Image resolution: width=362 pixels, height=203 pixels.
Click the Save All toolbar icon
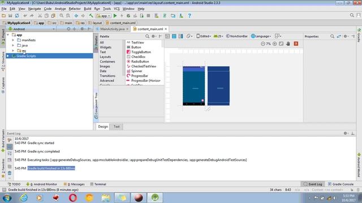10,16
